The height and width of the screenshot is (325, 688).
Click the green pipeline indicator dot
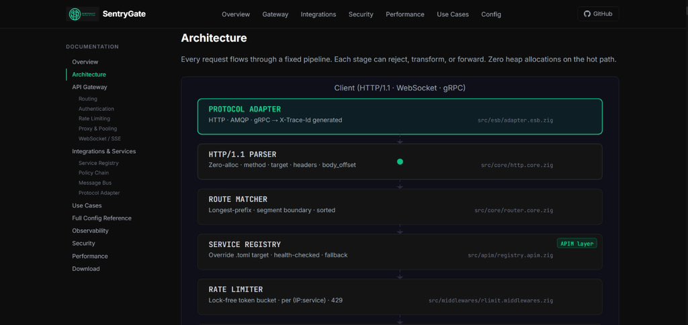click(x=400, y=161)
